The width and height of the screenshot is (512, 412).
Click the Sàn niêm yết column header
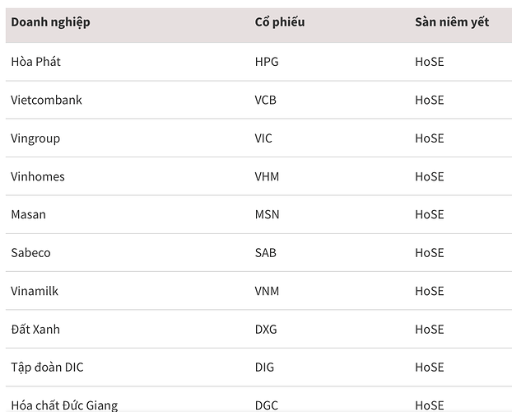click(x=451, y=22)
